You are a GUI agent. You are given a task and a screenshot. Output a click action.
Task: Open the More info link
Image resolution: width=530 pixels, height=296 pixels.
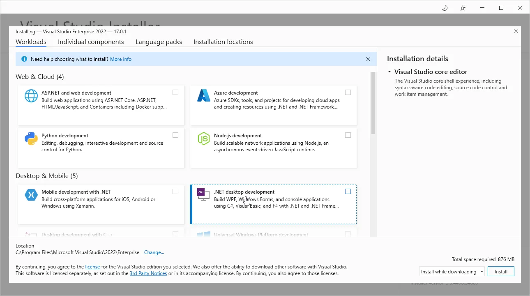pos(121,59)
